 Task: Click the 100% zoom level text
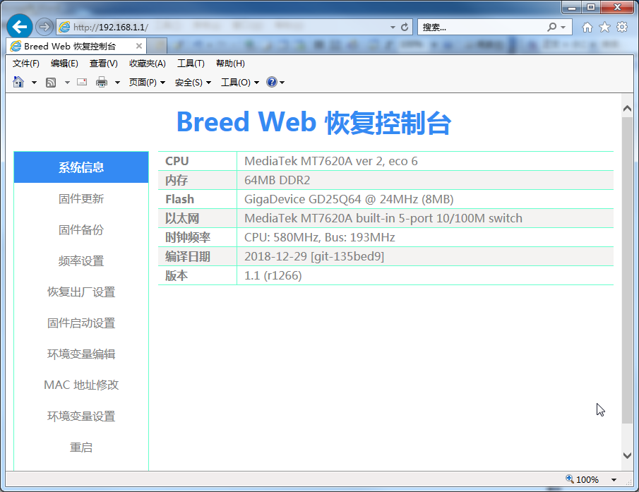(x=587, y=480)
